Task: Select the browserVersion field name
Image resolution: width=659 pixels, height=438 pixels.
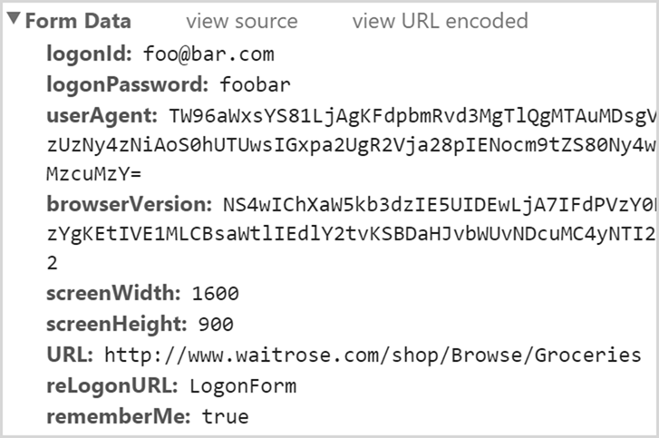Action: (x=129, y=204)
